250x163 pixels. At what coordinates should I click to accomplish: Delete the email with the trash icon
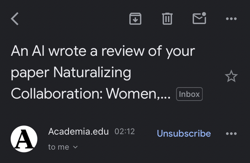click(x=167, y=19)
